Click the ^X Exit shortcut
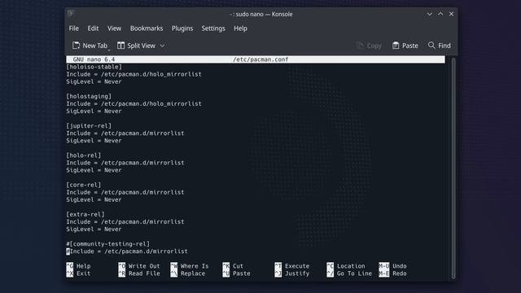This screenshot has height=293, width=521. [x=78, y=273]
